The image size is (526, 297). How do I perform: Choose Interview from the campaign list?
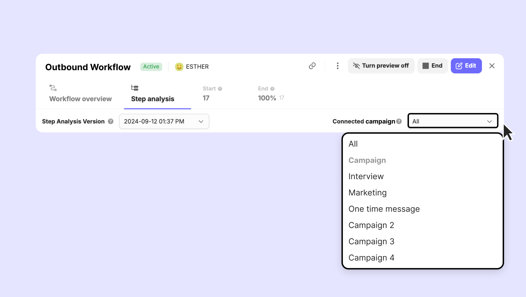pyautogui.click(x=366, y=177)
